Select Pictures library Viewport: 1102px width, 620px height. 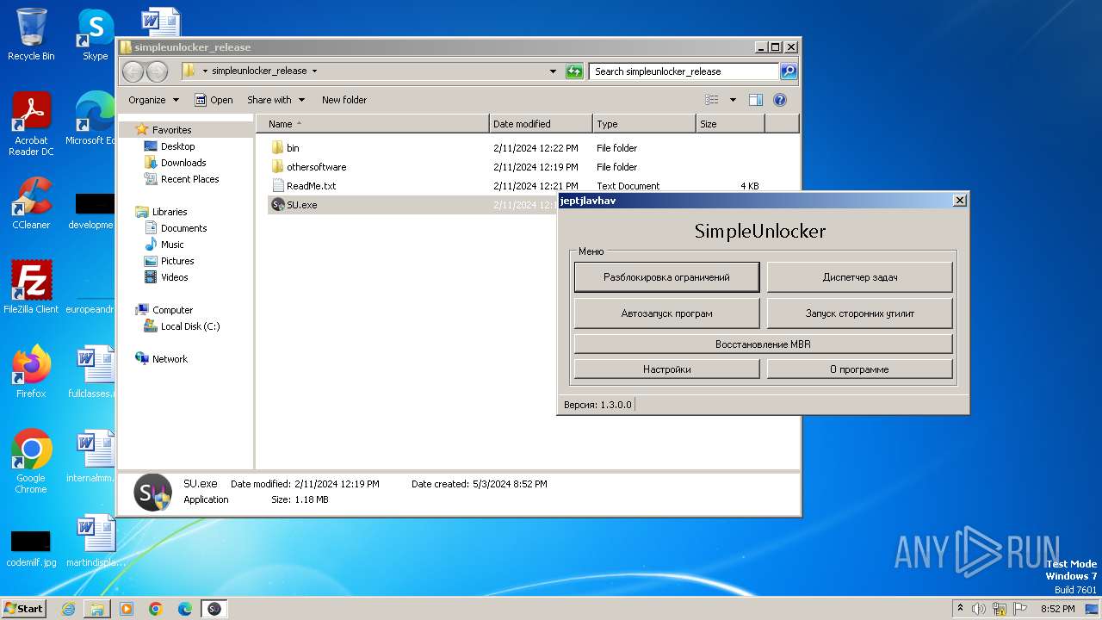[177, 261]
